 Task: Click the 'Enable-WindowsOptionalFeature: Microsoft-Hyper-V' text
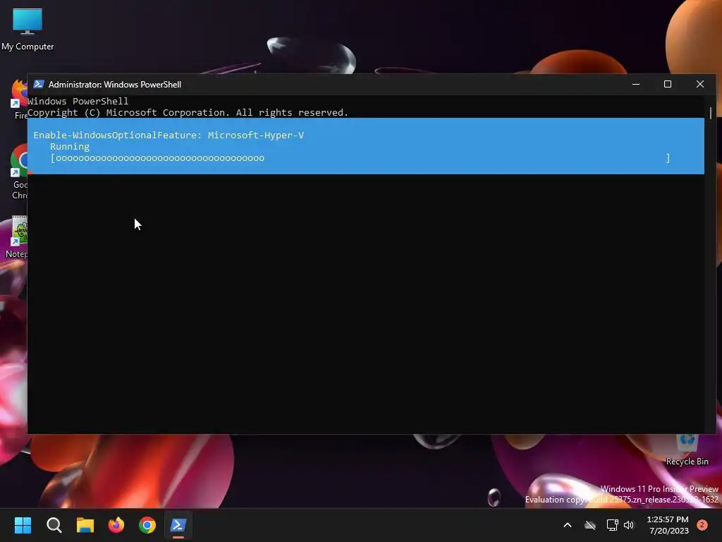tap(169, 135)
